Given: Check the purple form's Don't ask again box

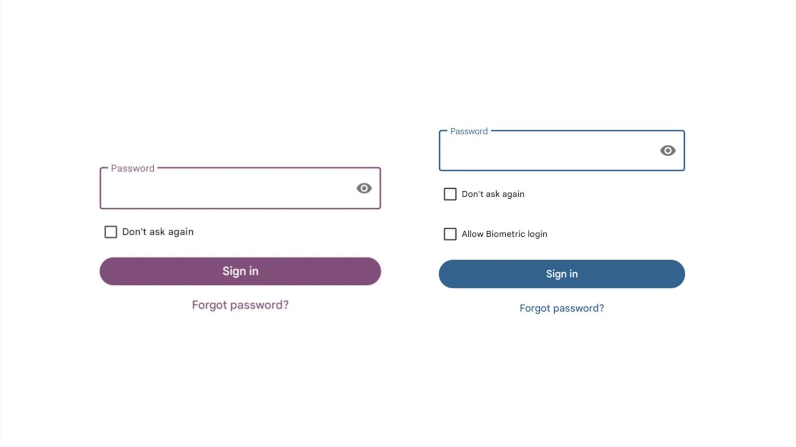Looking at the screenshot, I should (x=111, y=232).
